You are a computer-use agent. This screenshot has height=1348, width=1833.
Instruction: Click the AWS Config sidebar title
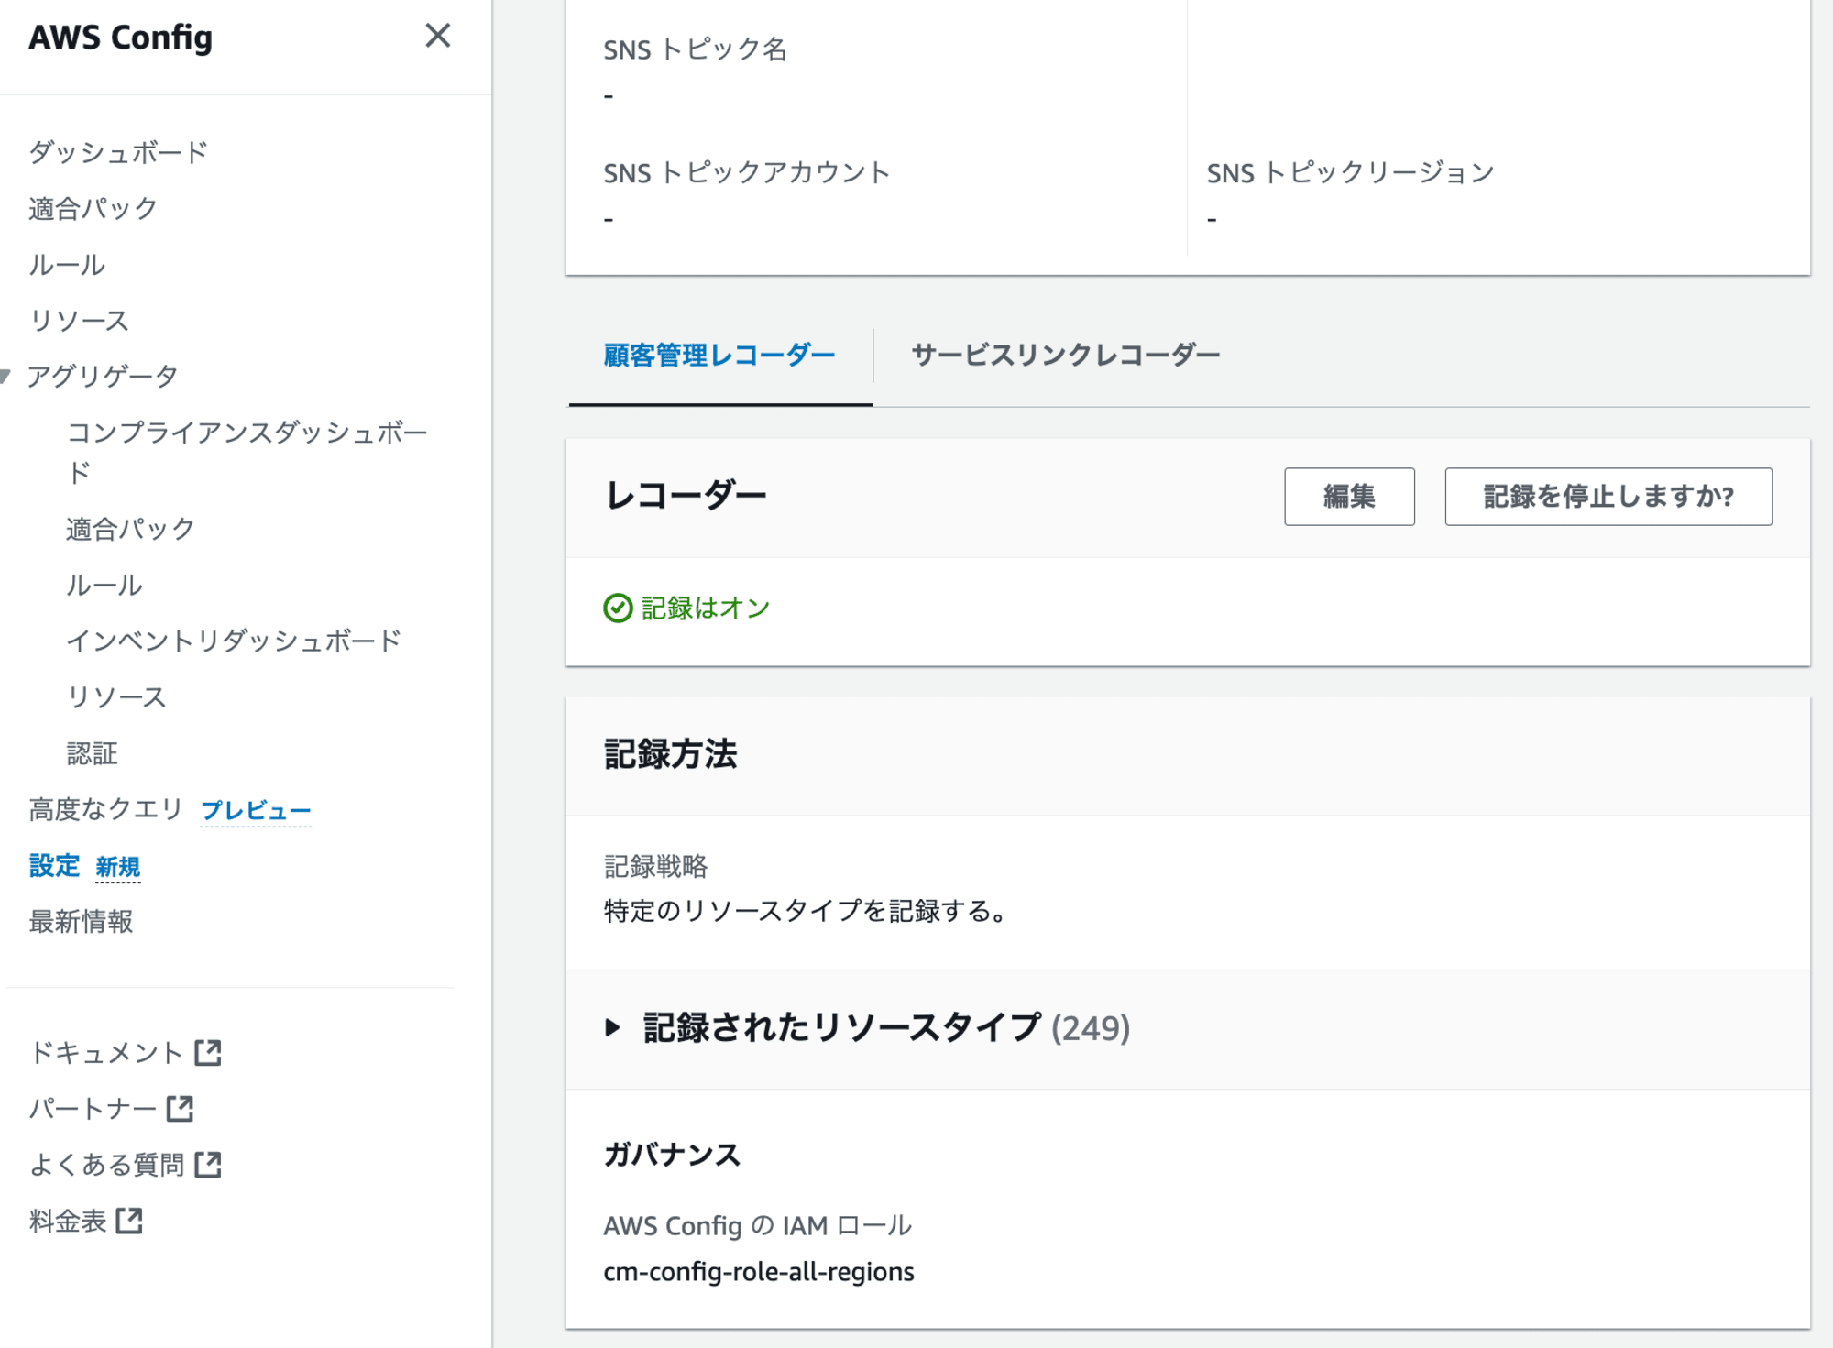click(x=121, y=38)
